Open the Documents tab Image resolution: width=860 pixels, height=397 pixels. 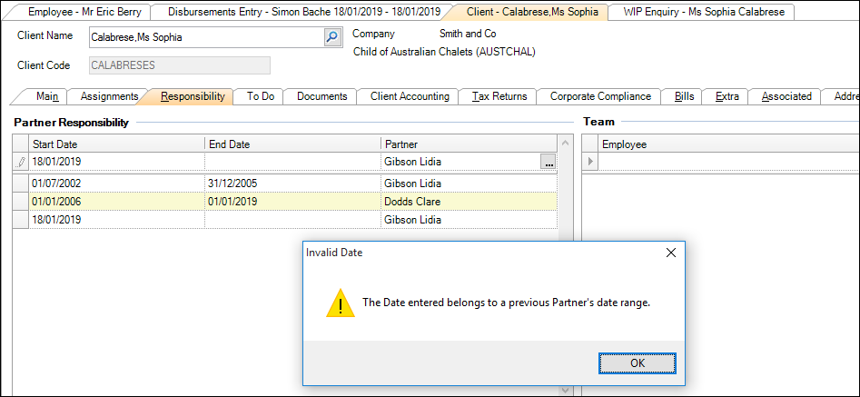pos(321,96)
